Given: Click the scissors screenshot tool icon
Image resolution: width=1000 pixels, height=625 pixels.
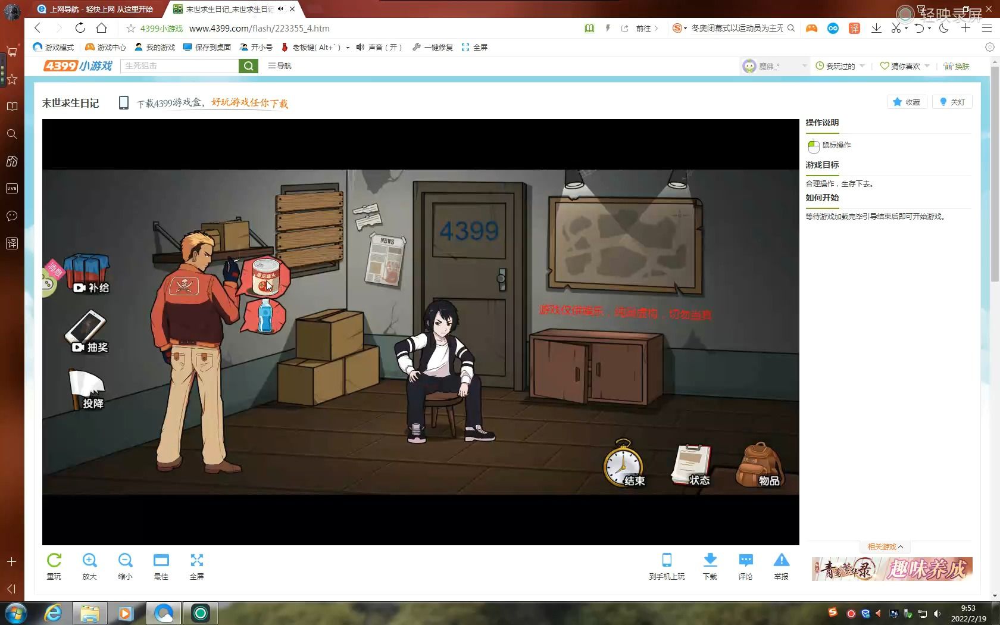Looking at the screenshot, I should point(896,28).
